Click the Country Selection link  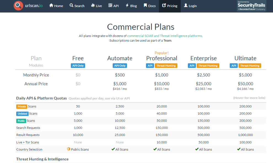pyautogui.click(x=29, y=150)
